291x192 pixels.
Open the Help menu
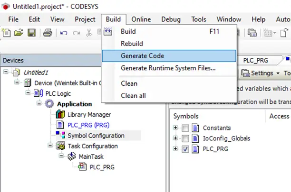point(258,19)
